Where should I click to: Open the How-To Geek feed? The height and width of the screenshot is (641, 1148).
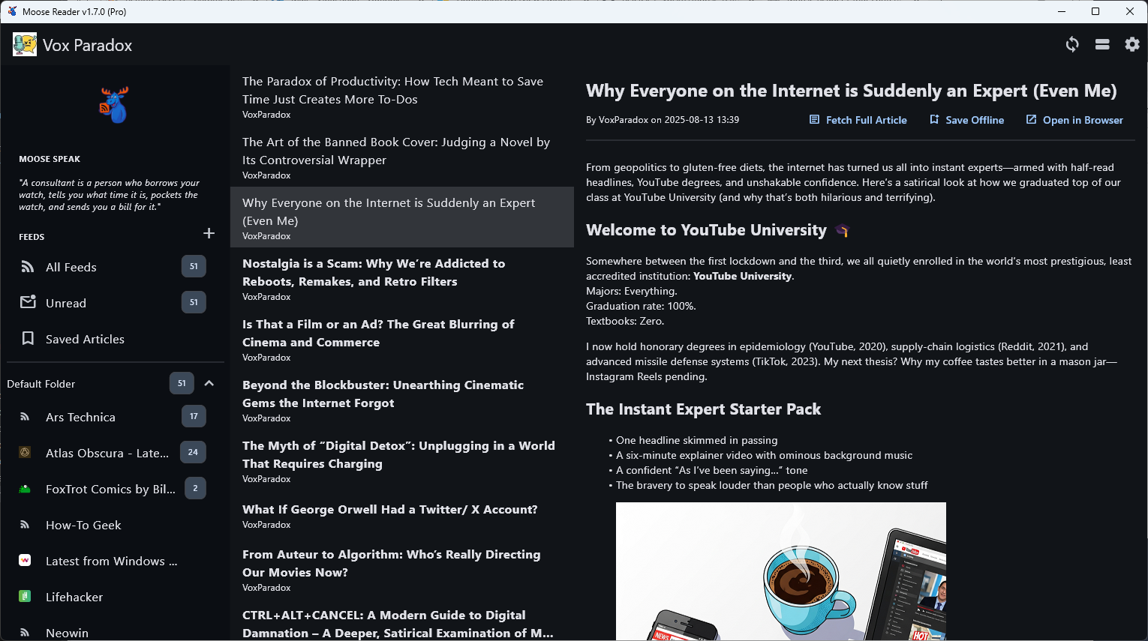coord(83,525)
